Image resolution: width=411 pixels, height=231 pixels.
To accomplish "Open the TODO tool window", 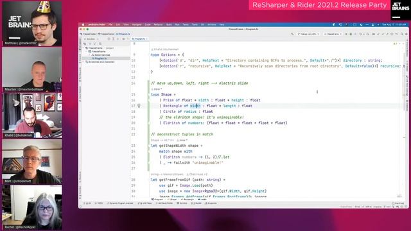I will (99, 203).
